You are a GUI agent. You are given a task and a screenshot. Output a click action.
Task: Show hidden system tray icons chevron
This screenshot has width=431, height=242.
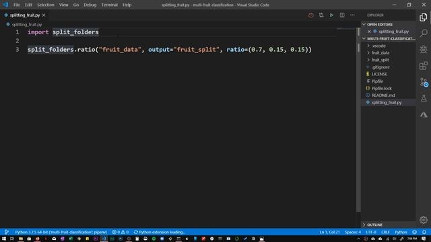pos(358,239)
